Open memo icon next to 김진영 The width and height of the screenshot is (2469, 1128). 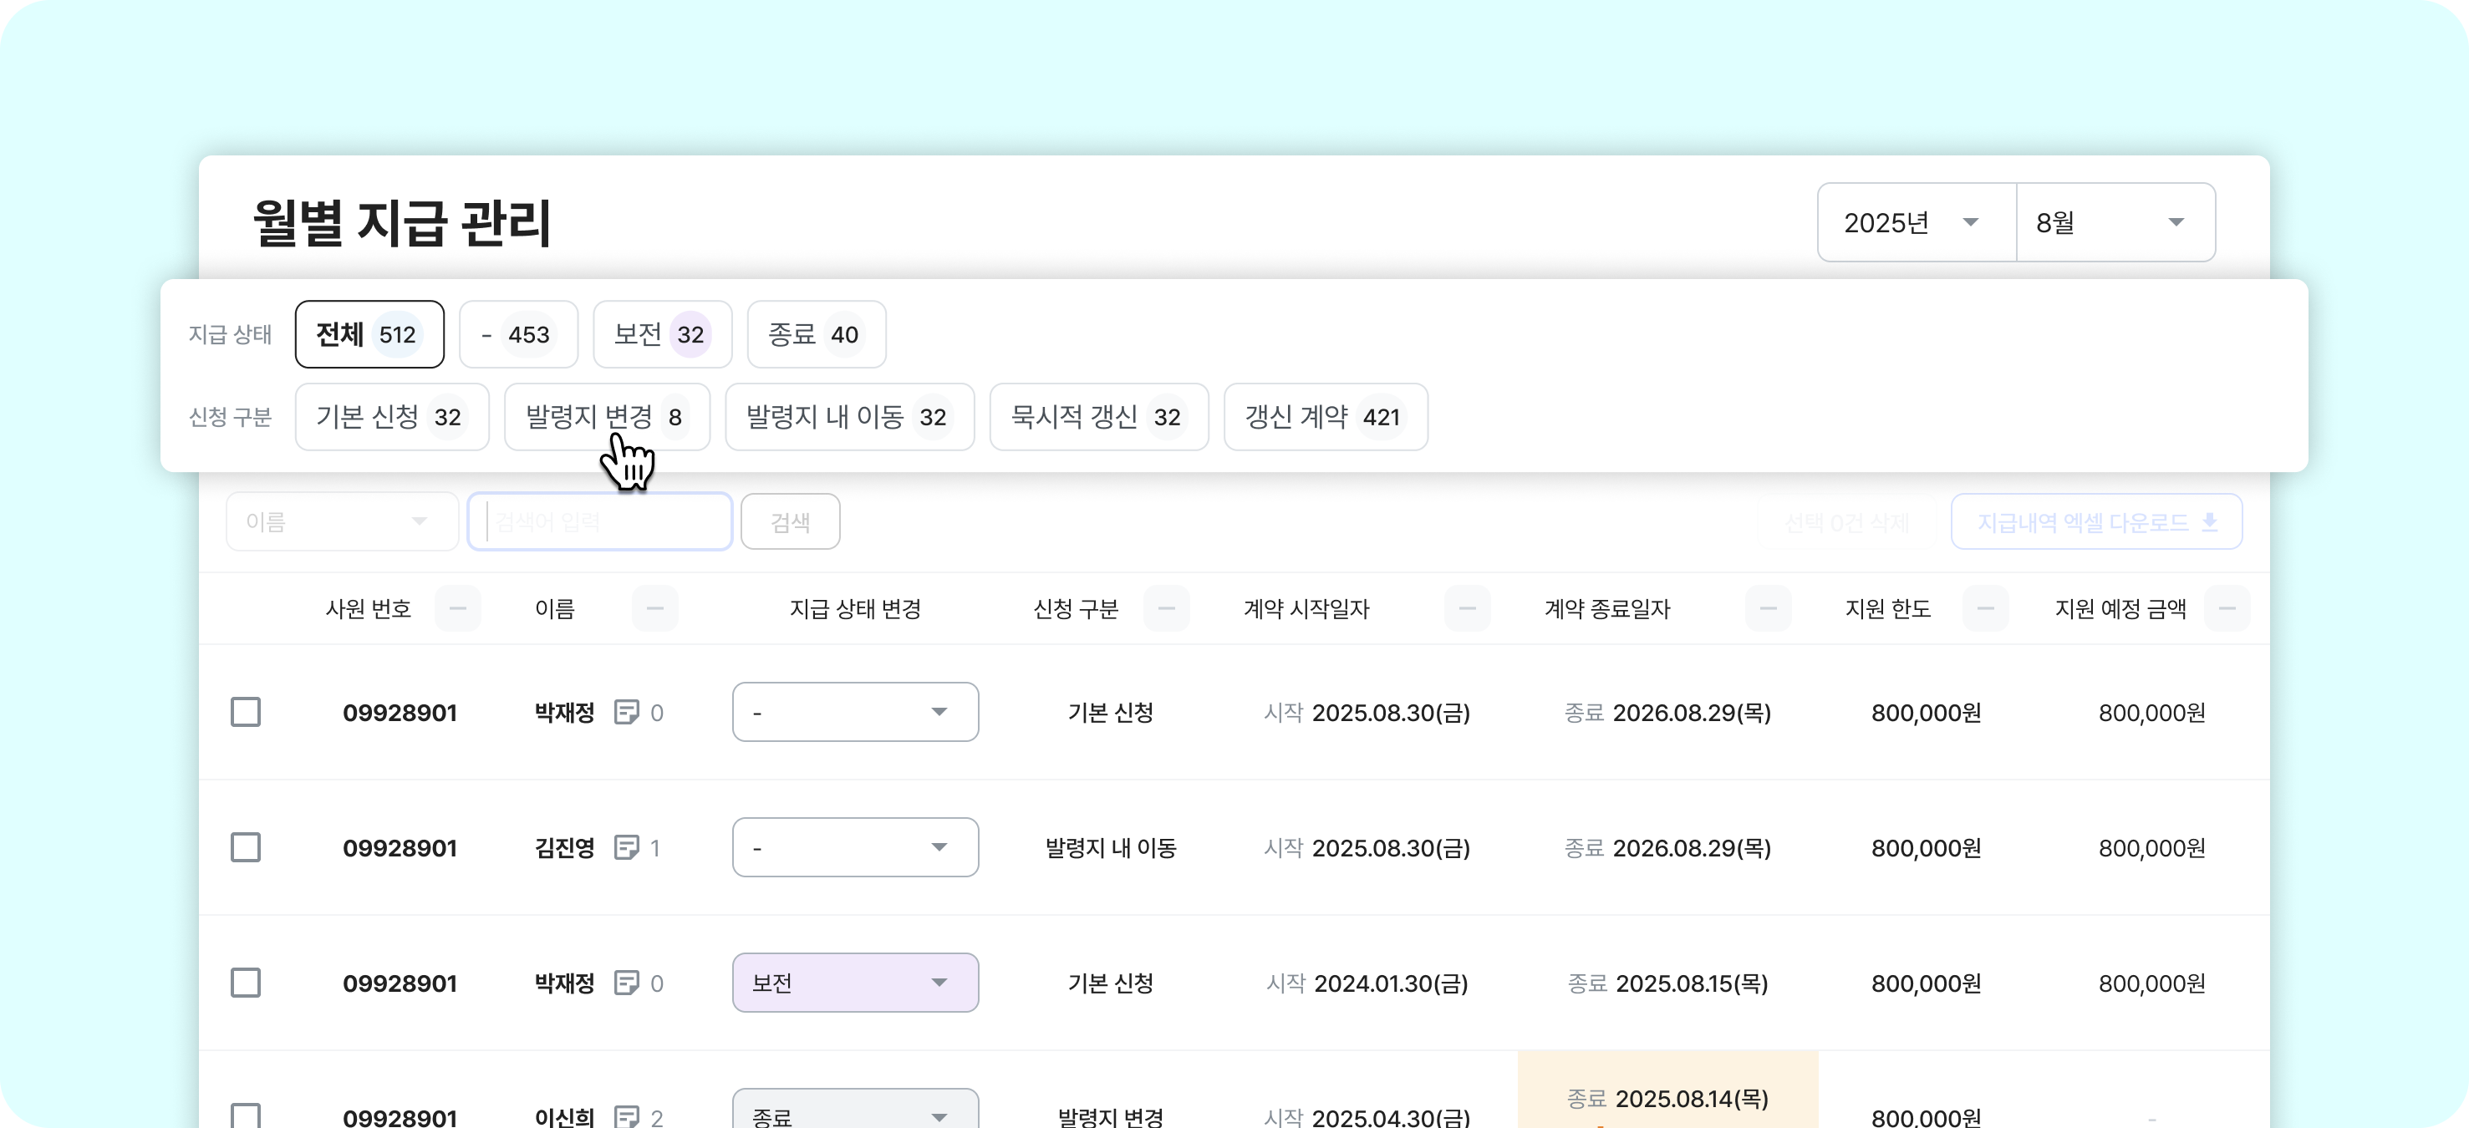click(626, 847)
